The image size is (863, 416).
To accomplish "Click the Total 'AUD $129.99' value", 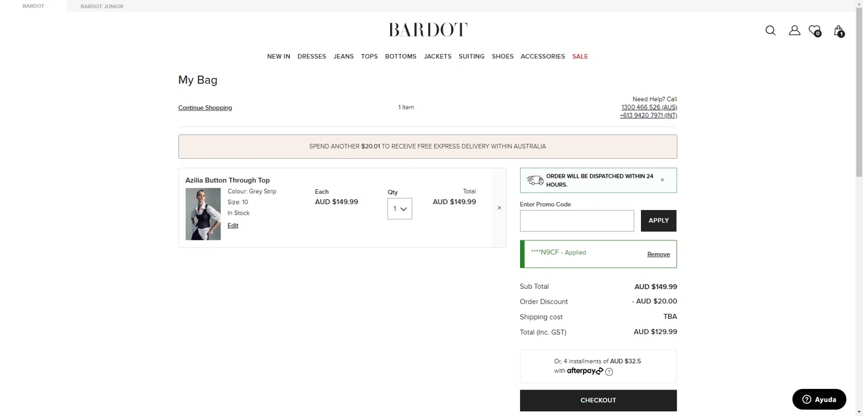I will point(655,332).
